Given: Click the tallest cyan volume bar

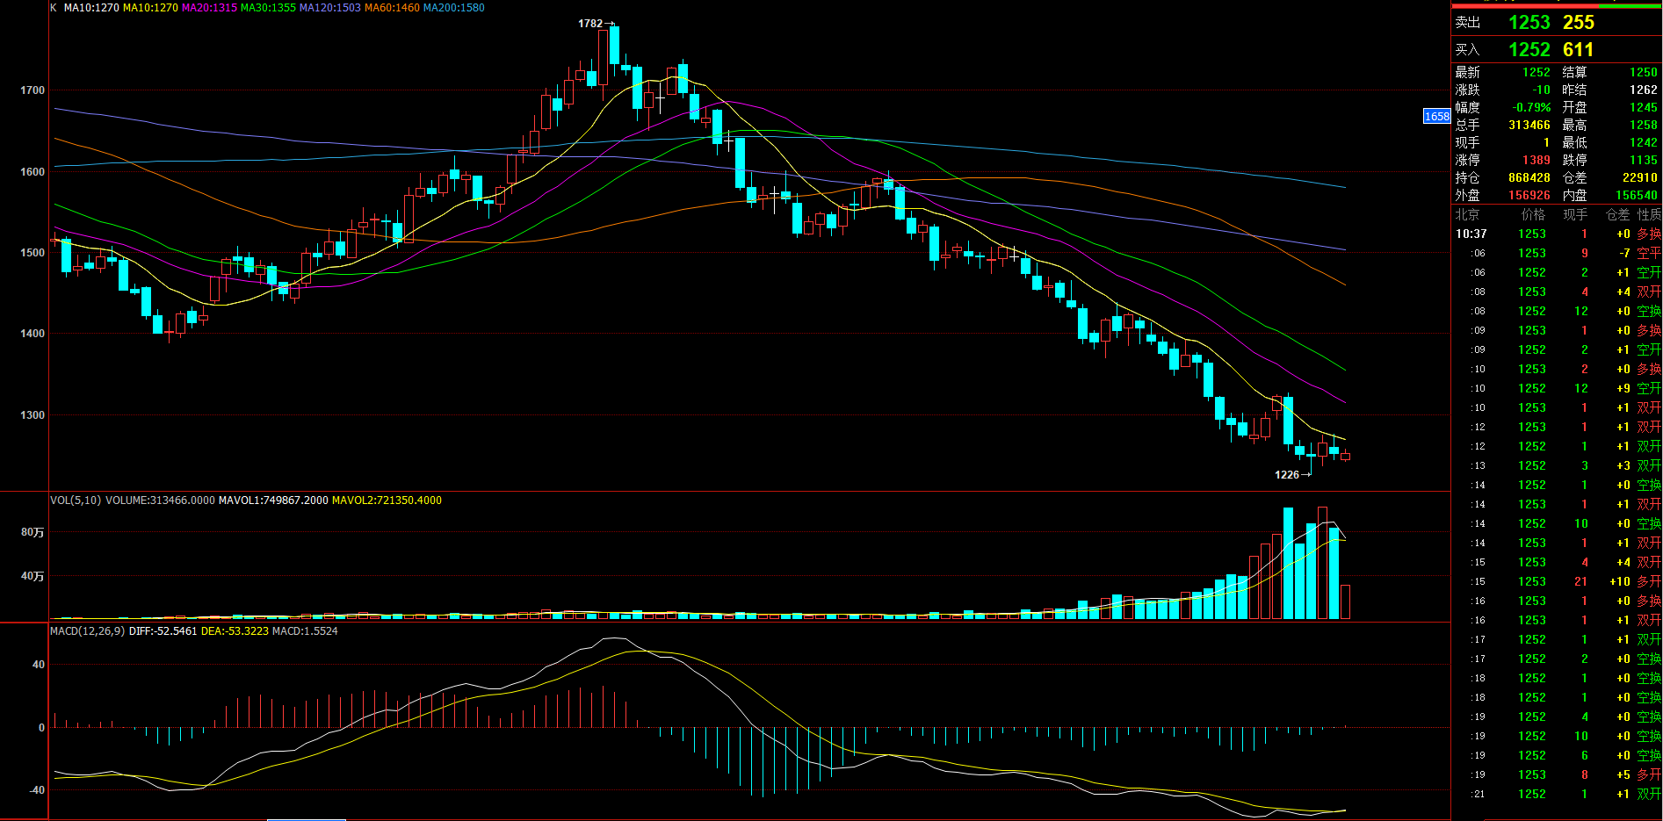Looking at the screenshot, I should point(1288,562).
